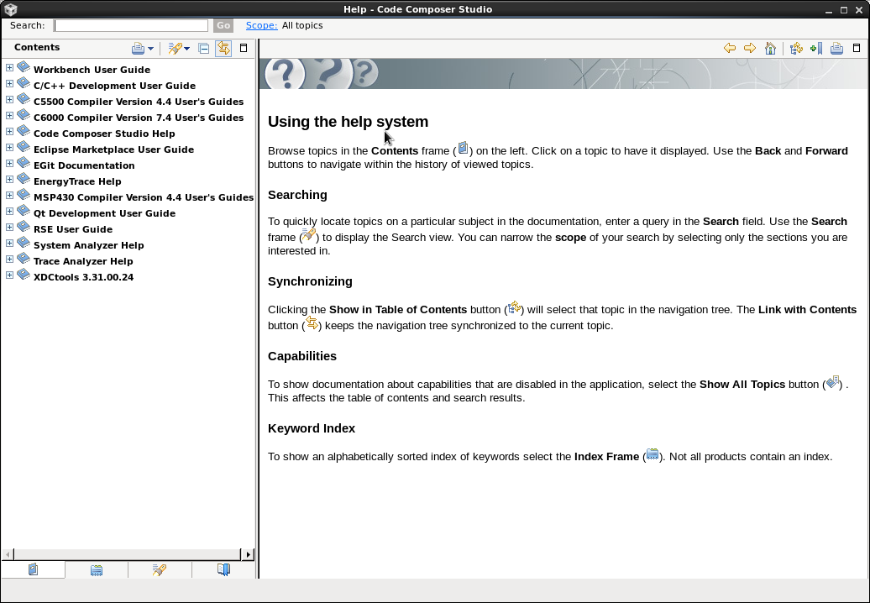
Task: Open EnergyTrace Help topic
Action: [x=77, y=182]
